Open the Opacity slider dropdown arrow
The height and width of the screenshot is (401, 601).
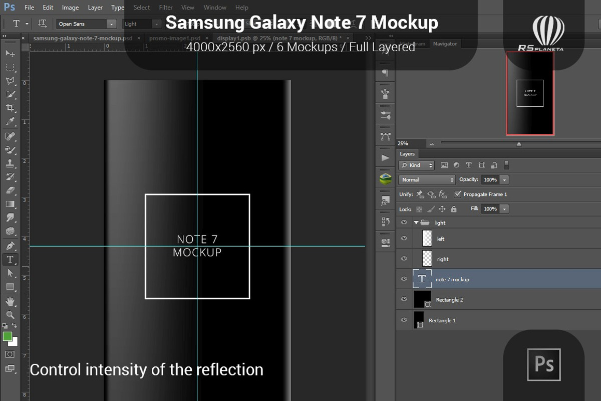504,179
